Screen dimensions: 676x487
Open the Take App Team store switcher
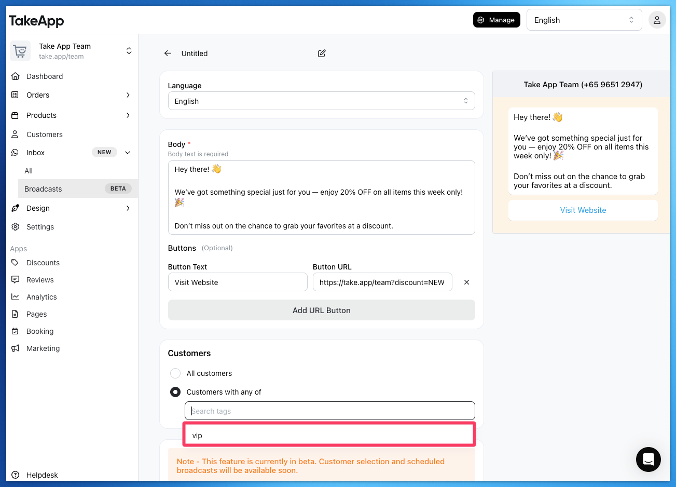point(129,51)
